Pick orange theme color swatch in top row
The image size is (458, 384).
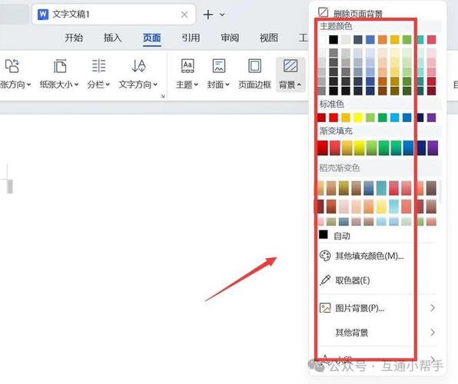383,39
